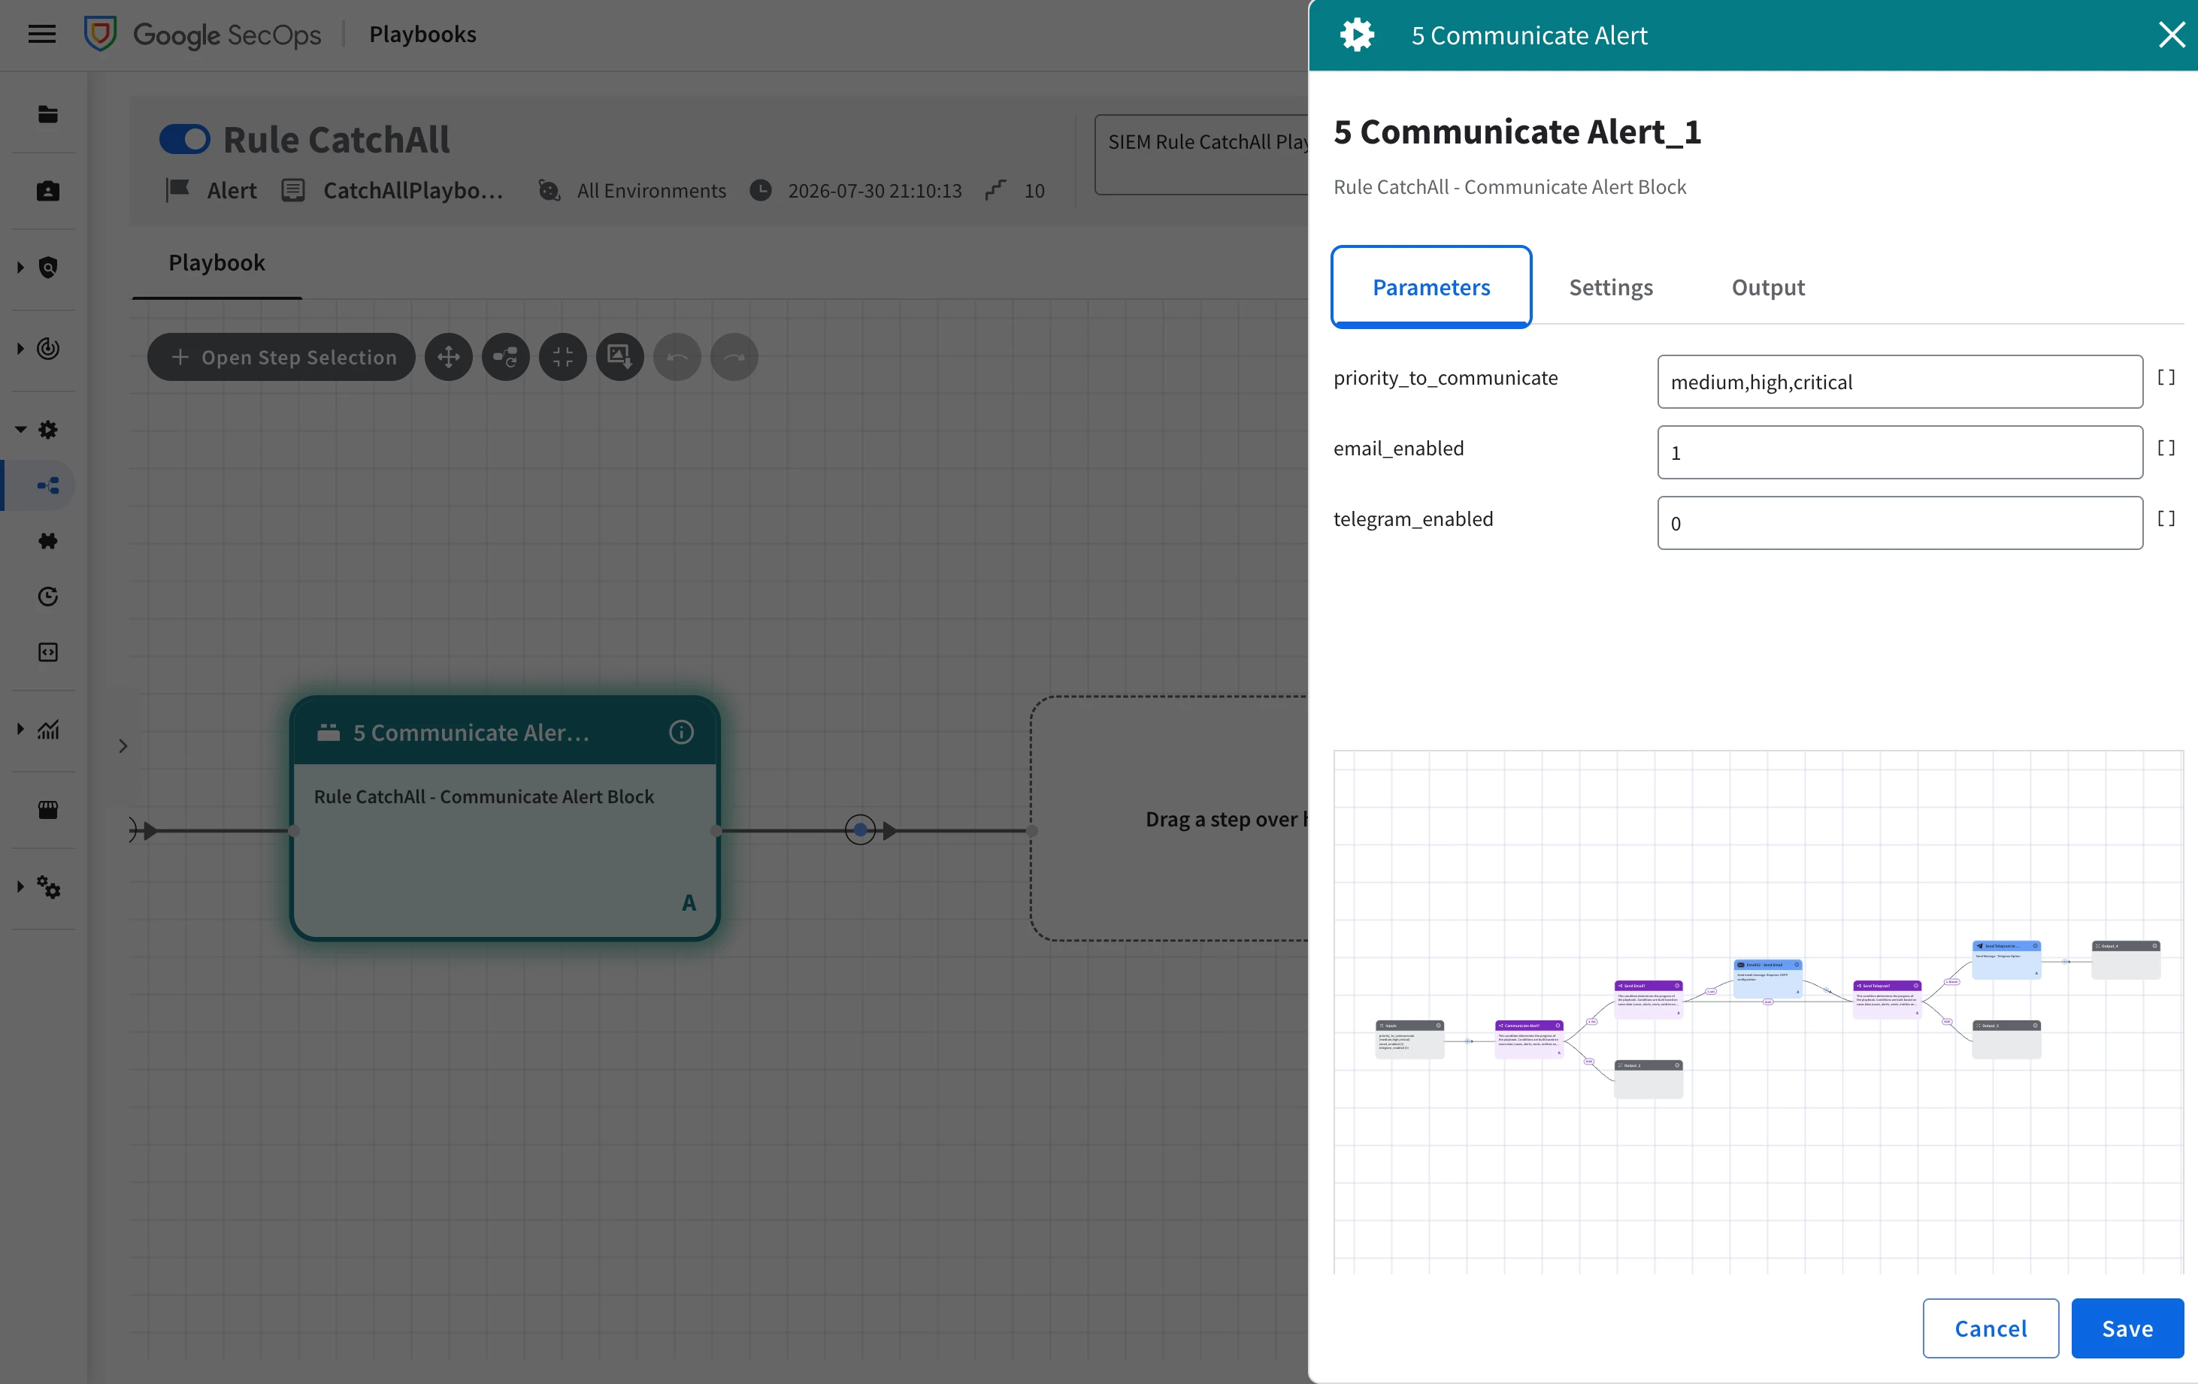Click the email_enabled input field
The height and width of the screenshot is (1384, 2198).
pyautogui.click(x=1900, y=452)
